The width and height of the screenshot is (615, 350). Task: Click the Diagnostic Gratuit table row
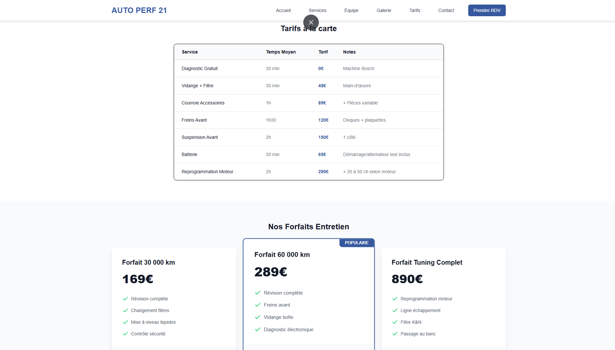point(308,68)
